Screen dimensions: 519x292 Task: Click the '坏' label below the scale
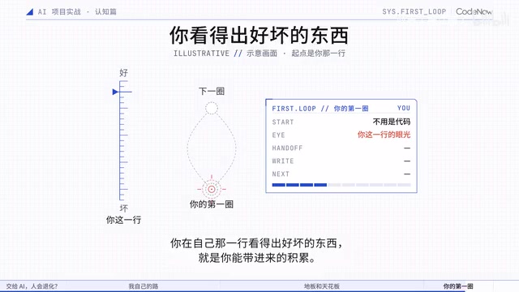[x=124, y=208]
